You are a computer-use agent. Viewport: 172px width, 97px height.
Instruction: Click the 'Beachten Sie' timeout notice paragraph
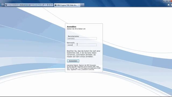pos(84,54)
